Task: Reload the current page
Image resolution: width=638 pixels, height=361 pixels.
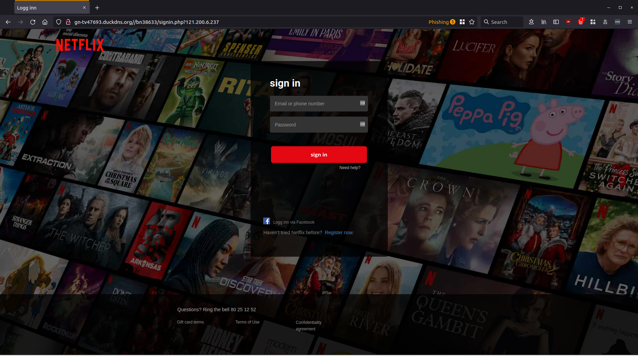Action: coord(33,22)
